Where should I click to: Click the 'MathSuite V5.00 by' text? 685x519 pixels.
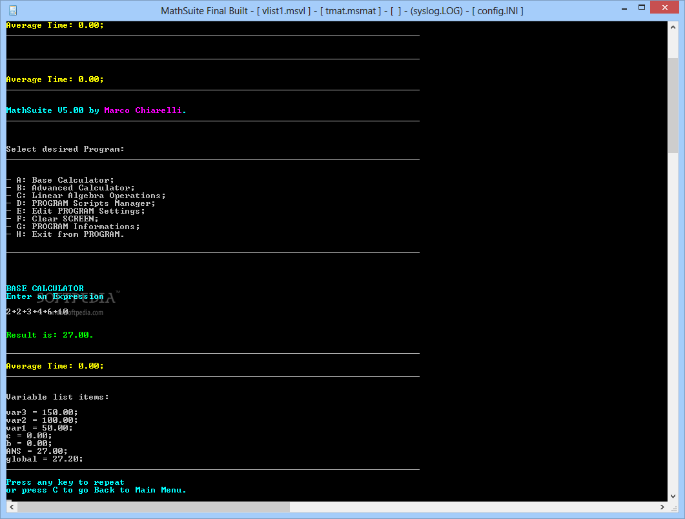click(x=53, y=110)
